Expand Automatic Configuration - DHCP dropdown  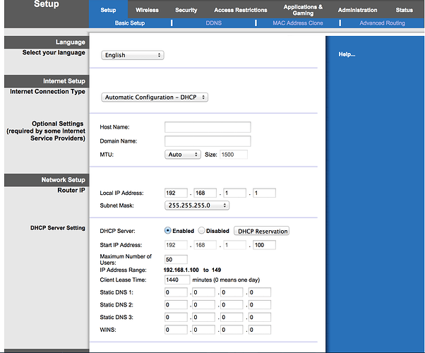[155, 97]
